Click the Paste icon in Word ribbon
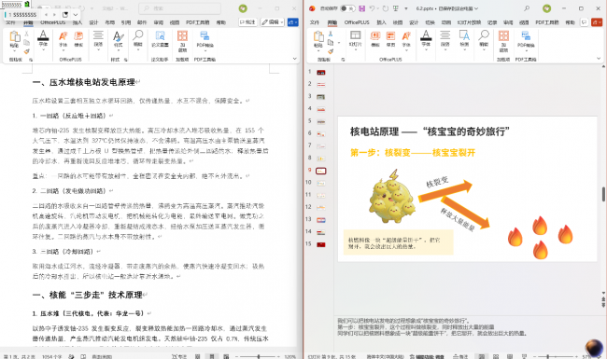 coord(15,36)
